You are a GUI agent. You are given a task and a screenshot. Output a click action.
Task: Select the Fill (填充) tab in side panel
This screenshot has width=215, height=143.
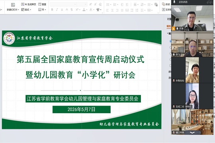pyautogui.click(x=169, y=26)
